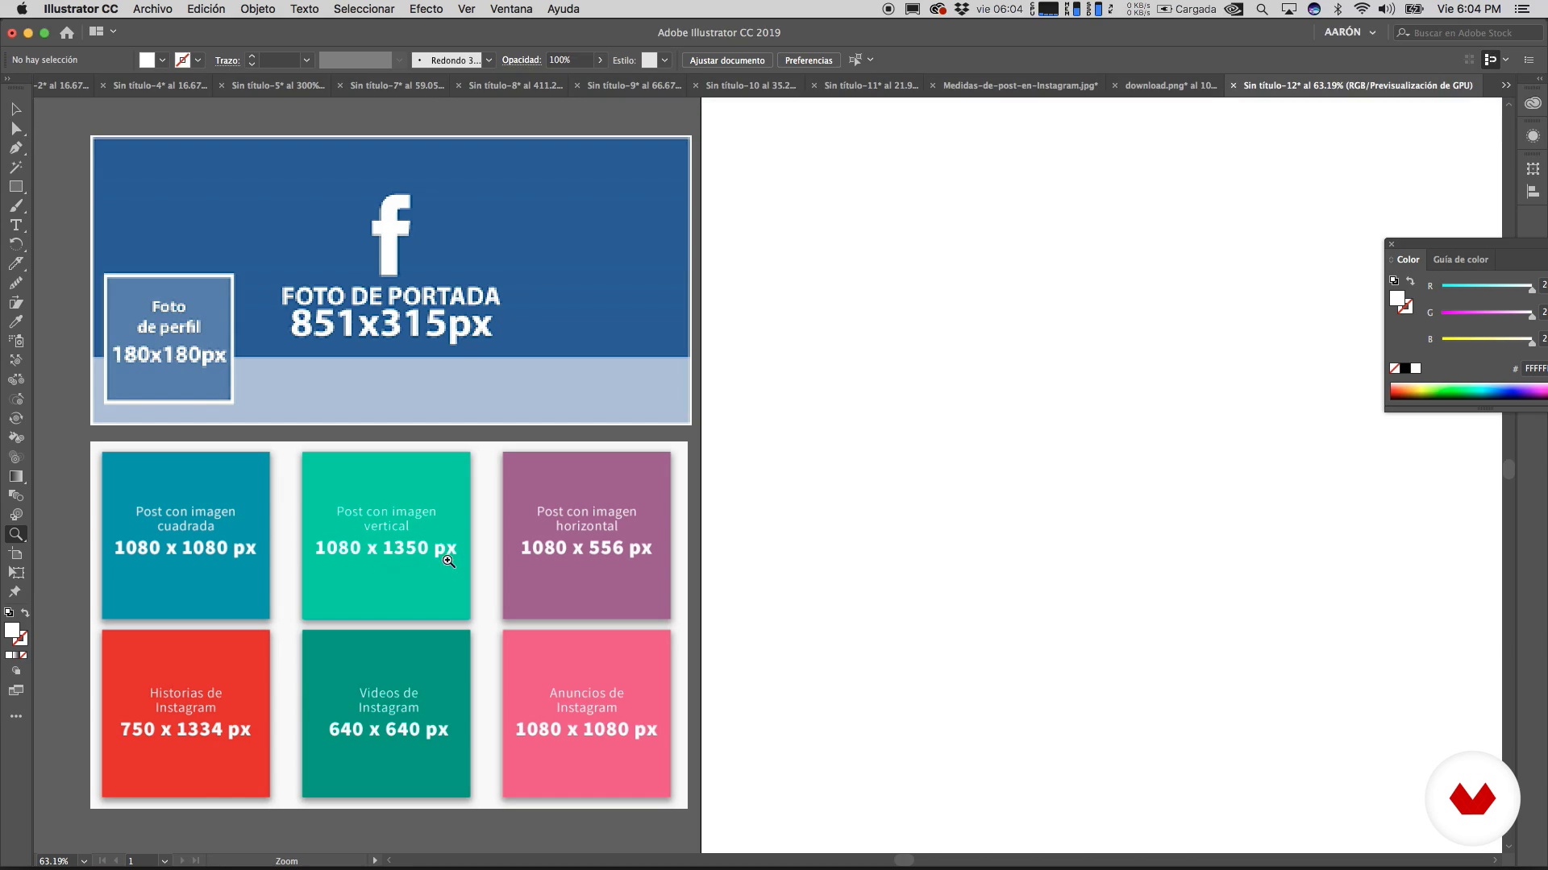The image size is (1548, 870).
Task: Reset default fill and stroke in toolbar
Action: (9, 613)
